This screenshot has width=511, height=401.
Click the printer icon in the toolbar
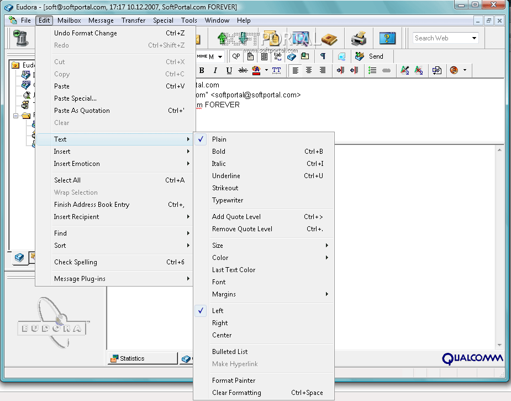pos(359,38)
